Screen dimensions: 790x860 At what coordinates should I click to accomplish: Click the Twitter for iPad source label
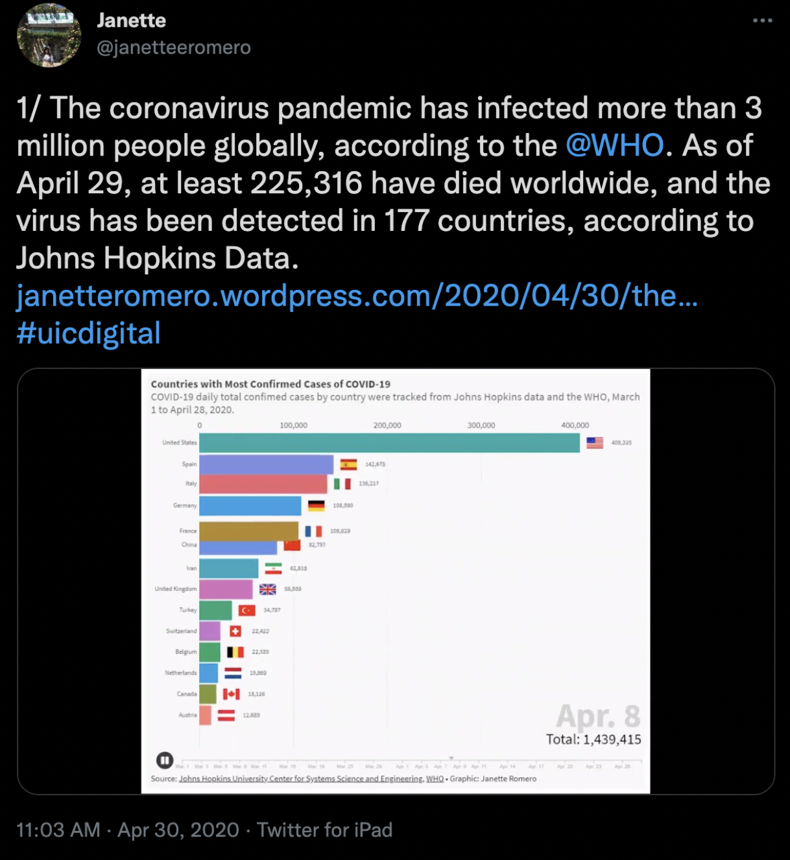click(x=324, y=830)
